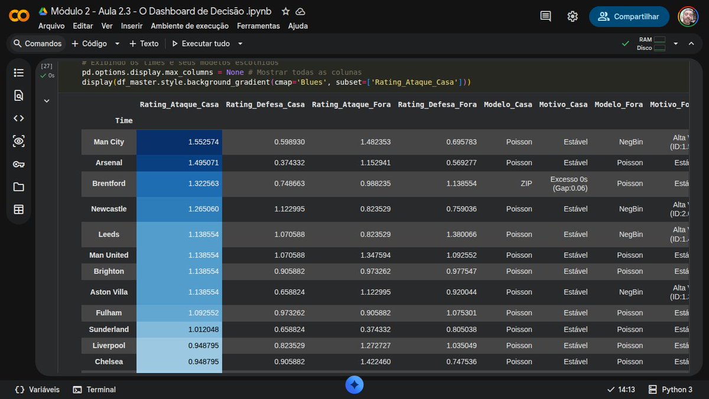Click the Aston Villa row label
Screen dimensions: 709x399
click(109, 292)
